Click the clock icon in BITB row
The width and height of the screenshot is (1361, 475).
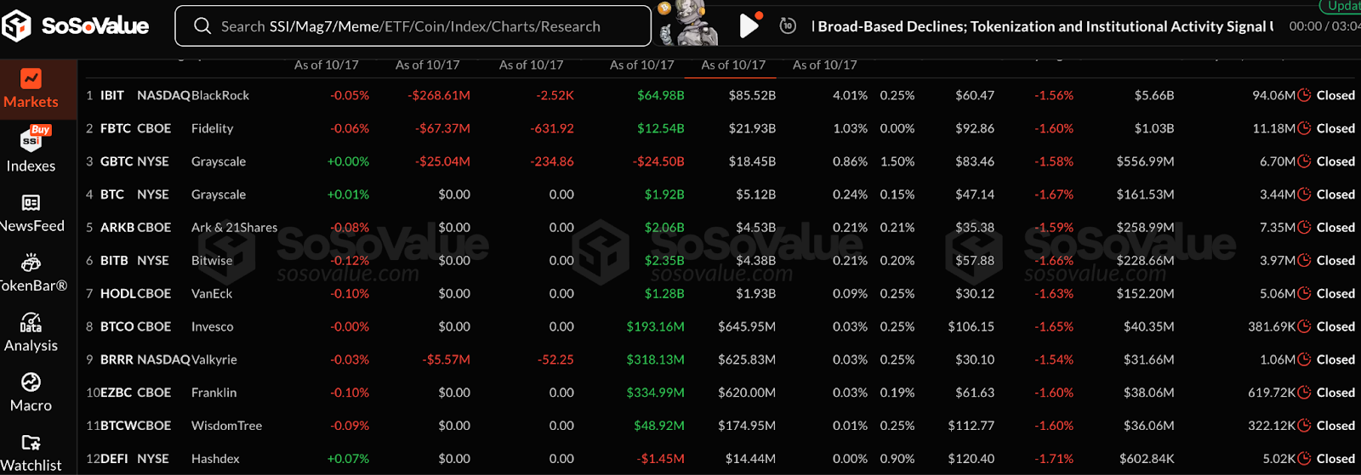1304,260
